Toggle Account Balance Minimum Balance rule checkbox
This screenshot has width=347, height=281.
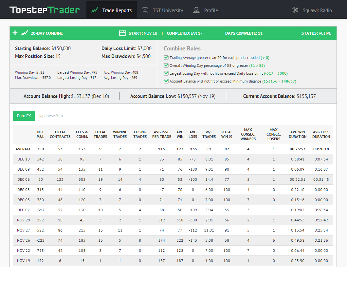166,81
